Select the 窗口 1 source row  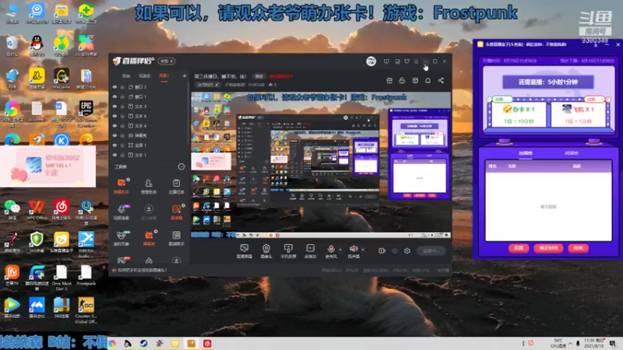tap(149, 96)
